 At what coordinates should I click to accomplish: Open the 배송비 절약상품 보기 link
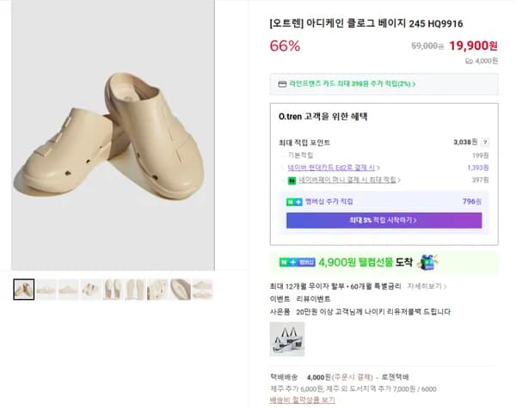tap(301, 401)
